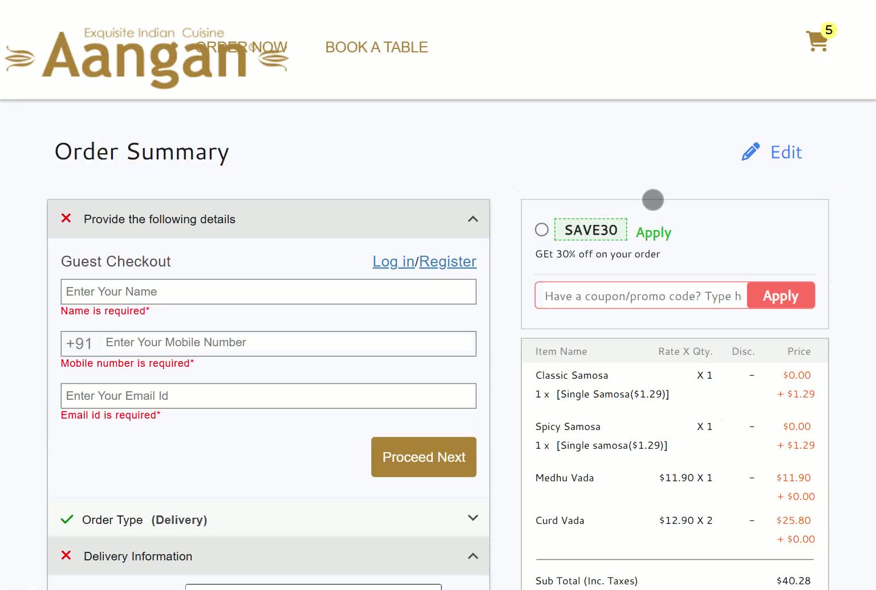876x590 pixels.
Task: Click the Proceed Next button
Action: point(424,457)
